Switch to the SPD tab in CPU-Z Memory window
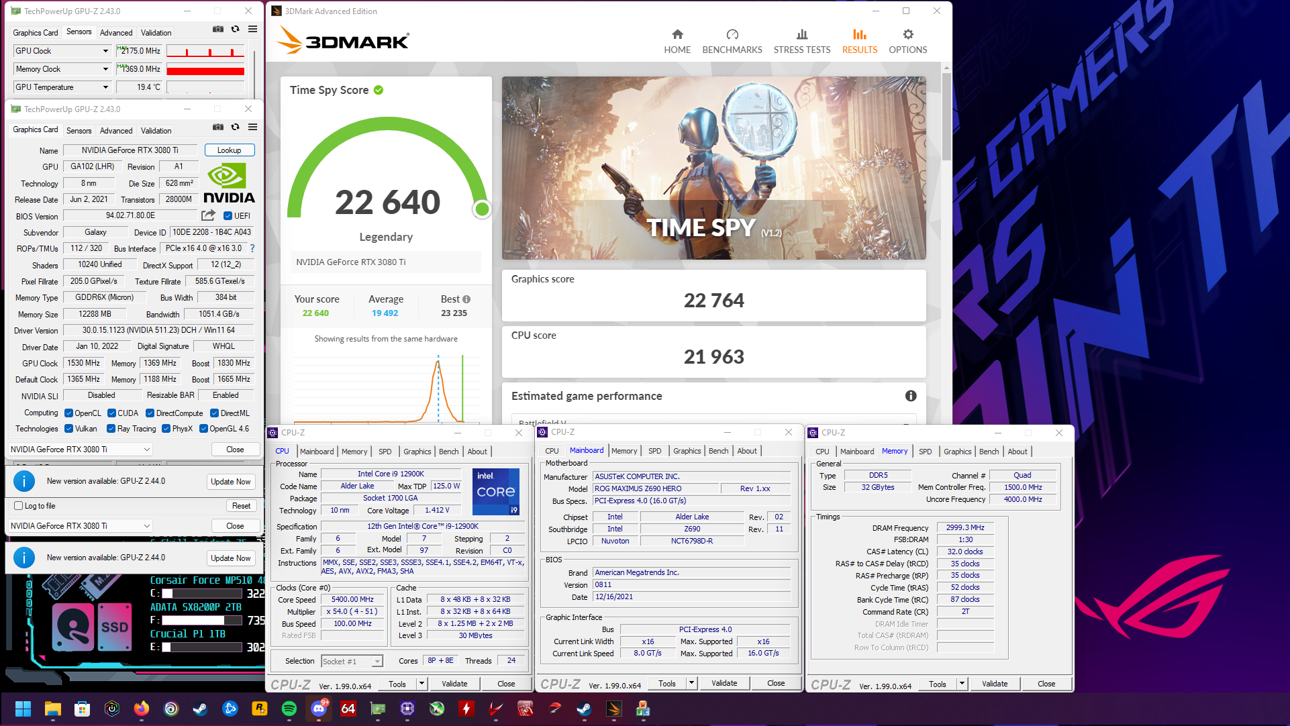 925,452
